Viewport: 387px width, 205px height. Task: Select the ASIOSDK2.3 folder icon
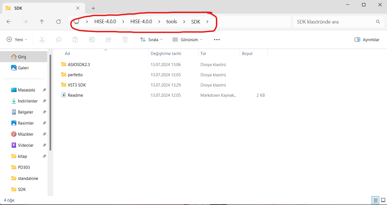coord(64,64)
